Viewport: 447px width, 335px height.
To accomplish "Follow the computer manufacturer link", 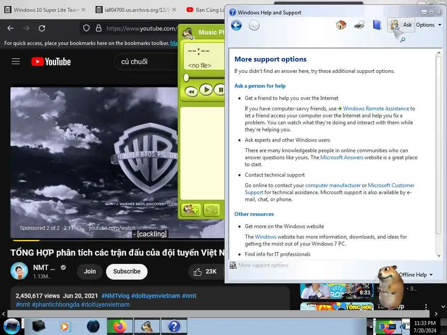I will 333,185.
